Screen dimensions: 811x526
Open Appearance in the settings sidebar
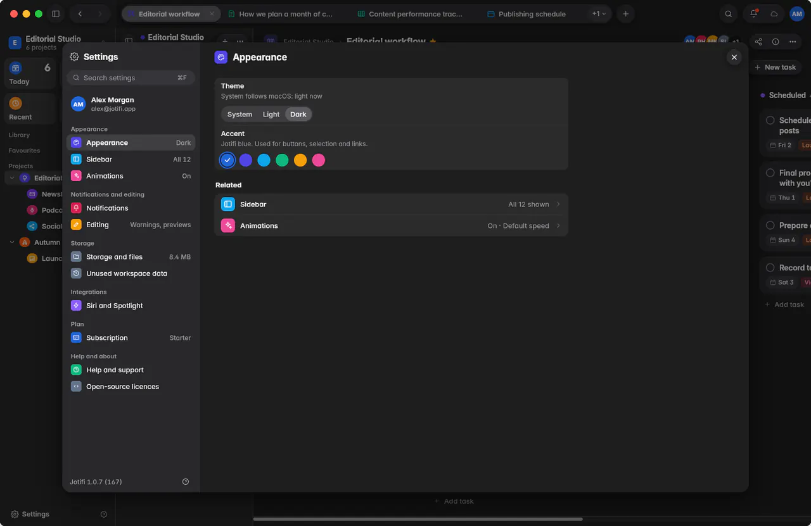tap(131, 142)
